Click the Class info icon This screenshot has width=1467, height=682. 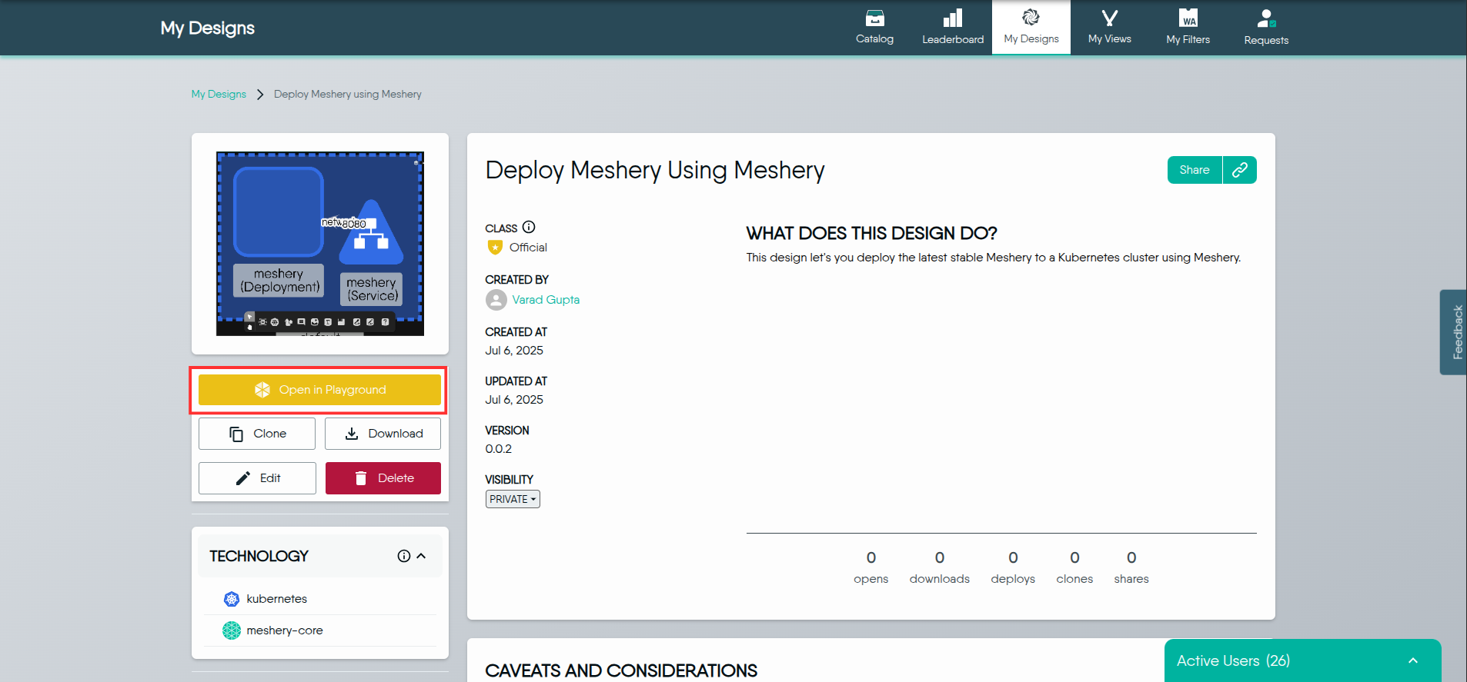point(529,228)
